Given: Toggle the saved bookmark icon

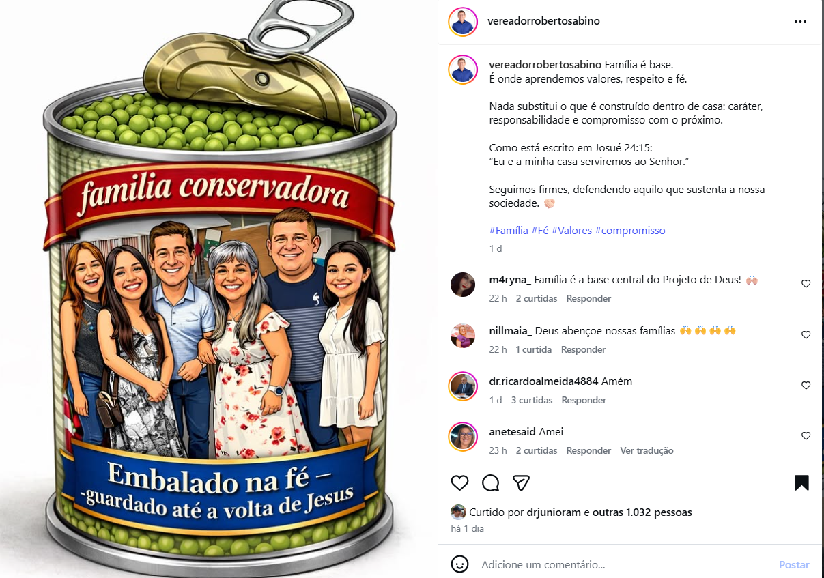Looking at the screenshot, I should point(801,483).
